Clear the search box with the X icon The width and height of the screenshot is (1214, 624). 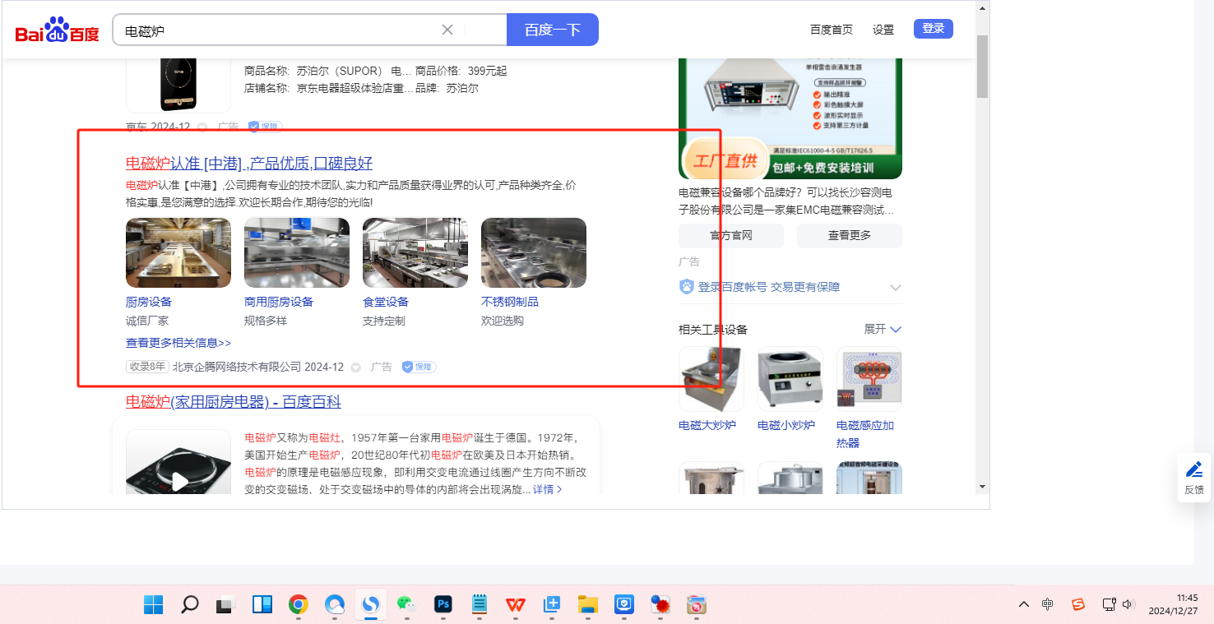coord(447,30)
